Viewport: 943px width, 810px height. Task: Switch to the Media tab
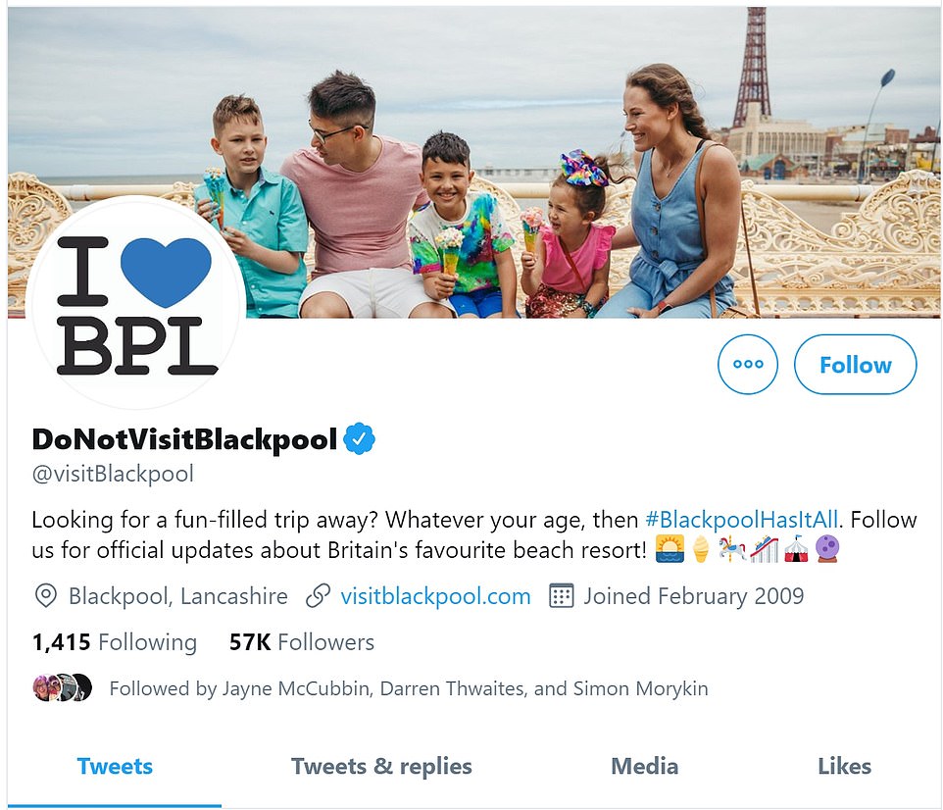[x=644, y=766]
